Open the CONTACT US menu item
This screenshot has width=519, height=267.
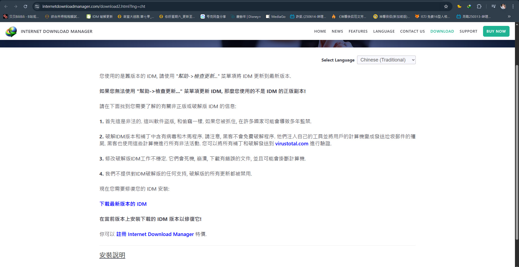point(412,31)
